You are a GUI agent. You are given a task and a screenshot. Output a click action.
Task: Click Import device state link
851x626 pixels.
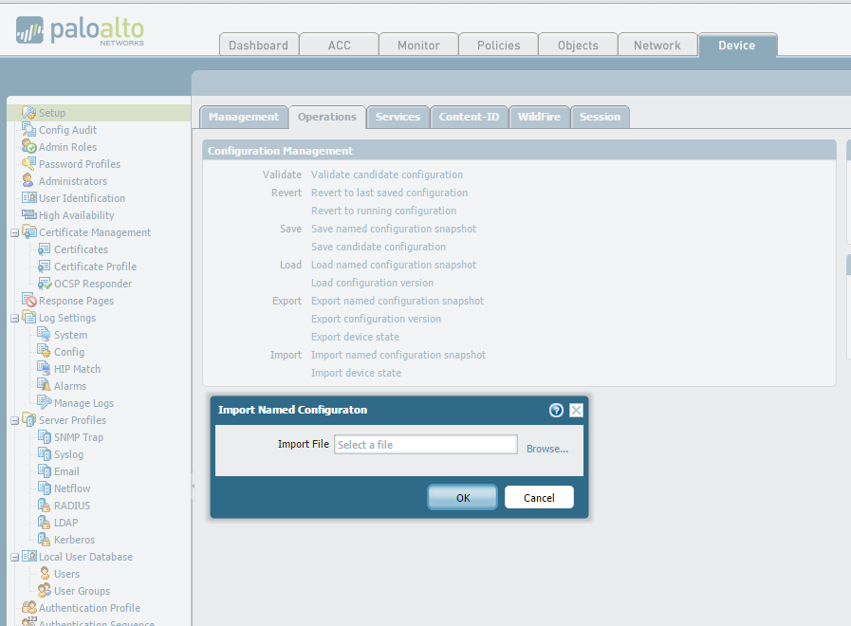[356, 373]
